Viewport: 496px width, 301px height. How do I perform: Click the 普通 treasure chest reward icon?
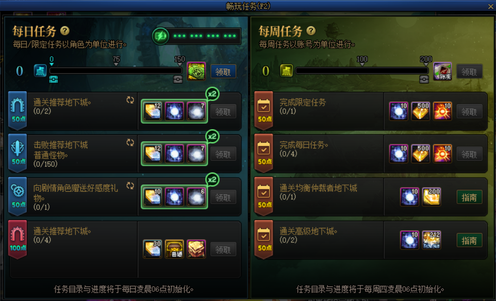[174, 249]
